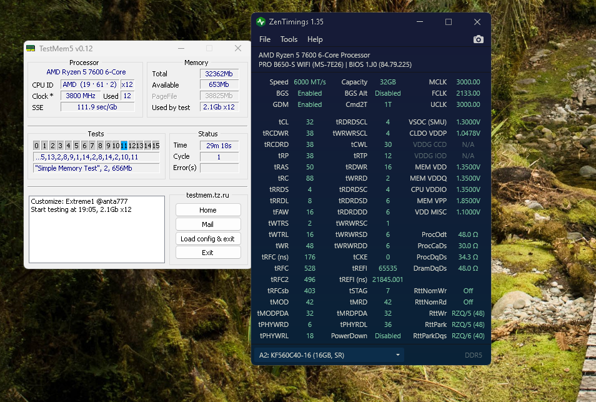This screenshot has height=402, width=596.
Task: Click the Exit button in TestMem5
Action: 207,253
